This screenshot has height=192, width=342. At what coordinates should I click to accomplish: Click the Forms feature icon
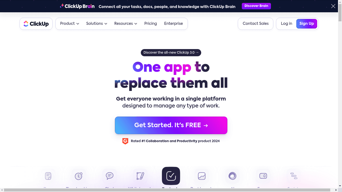click(x=263, y=176)
